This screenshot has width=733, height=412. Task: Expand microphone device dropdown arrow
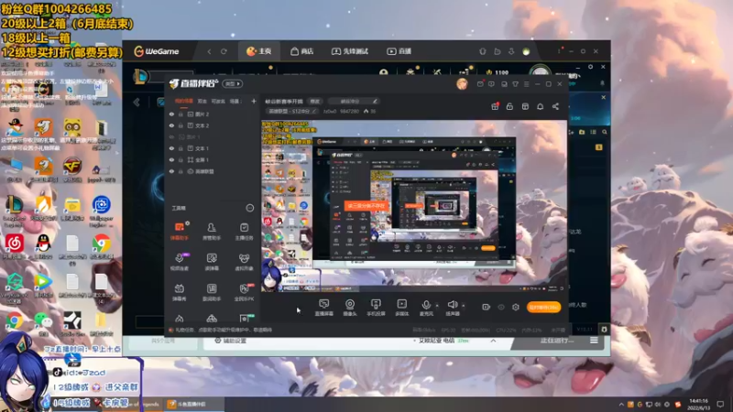(437, 306)
